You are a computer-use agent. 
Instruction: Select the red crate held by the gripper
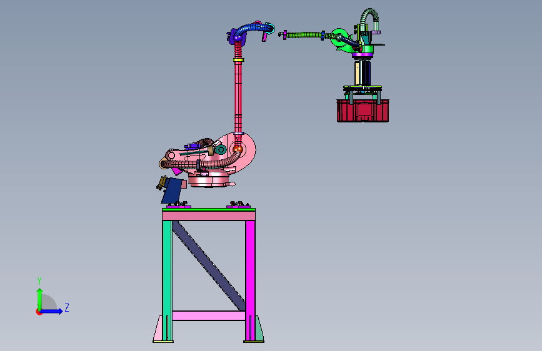click(x=363, y=111)
